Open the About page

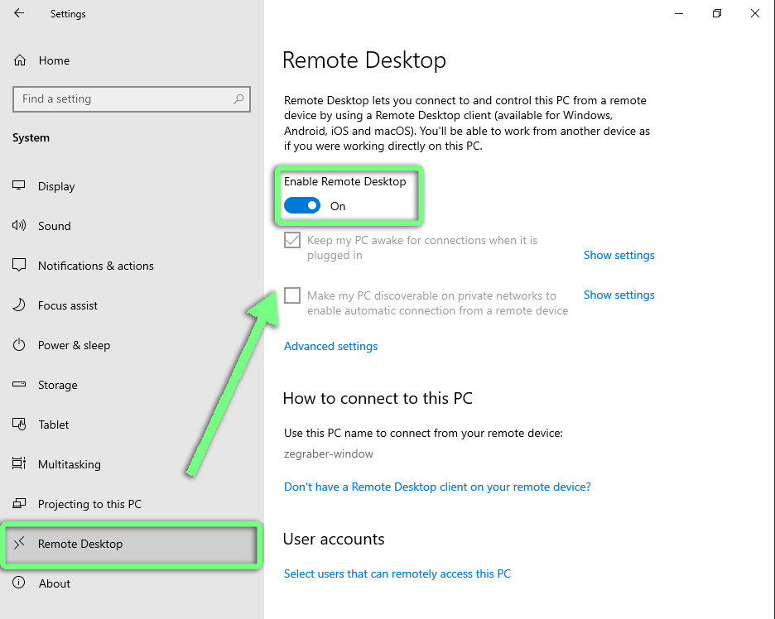[x=55, y=583]
